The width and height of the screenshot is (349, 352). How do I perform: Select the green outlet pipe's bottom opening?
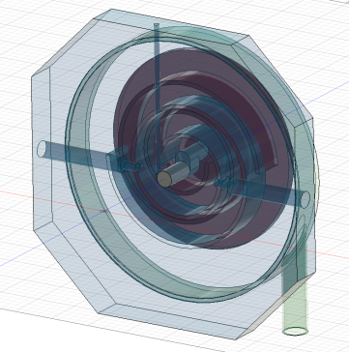point(295,331)
